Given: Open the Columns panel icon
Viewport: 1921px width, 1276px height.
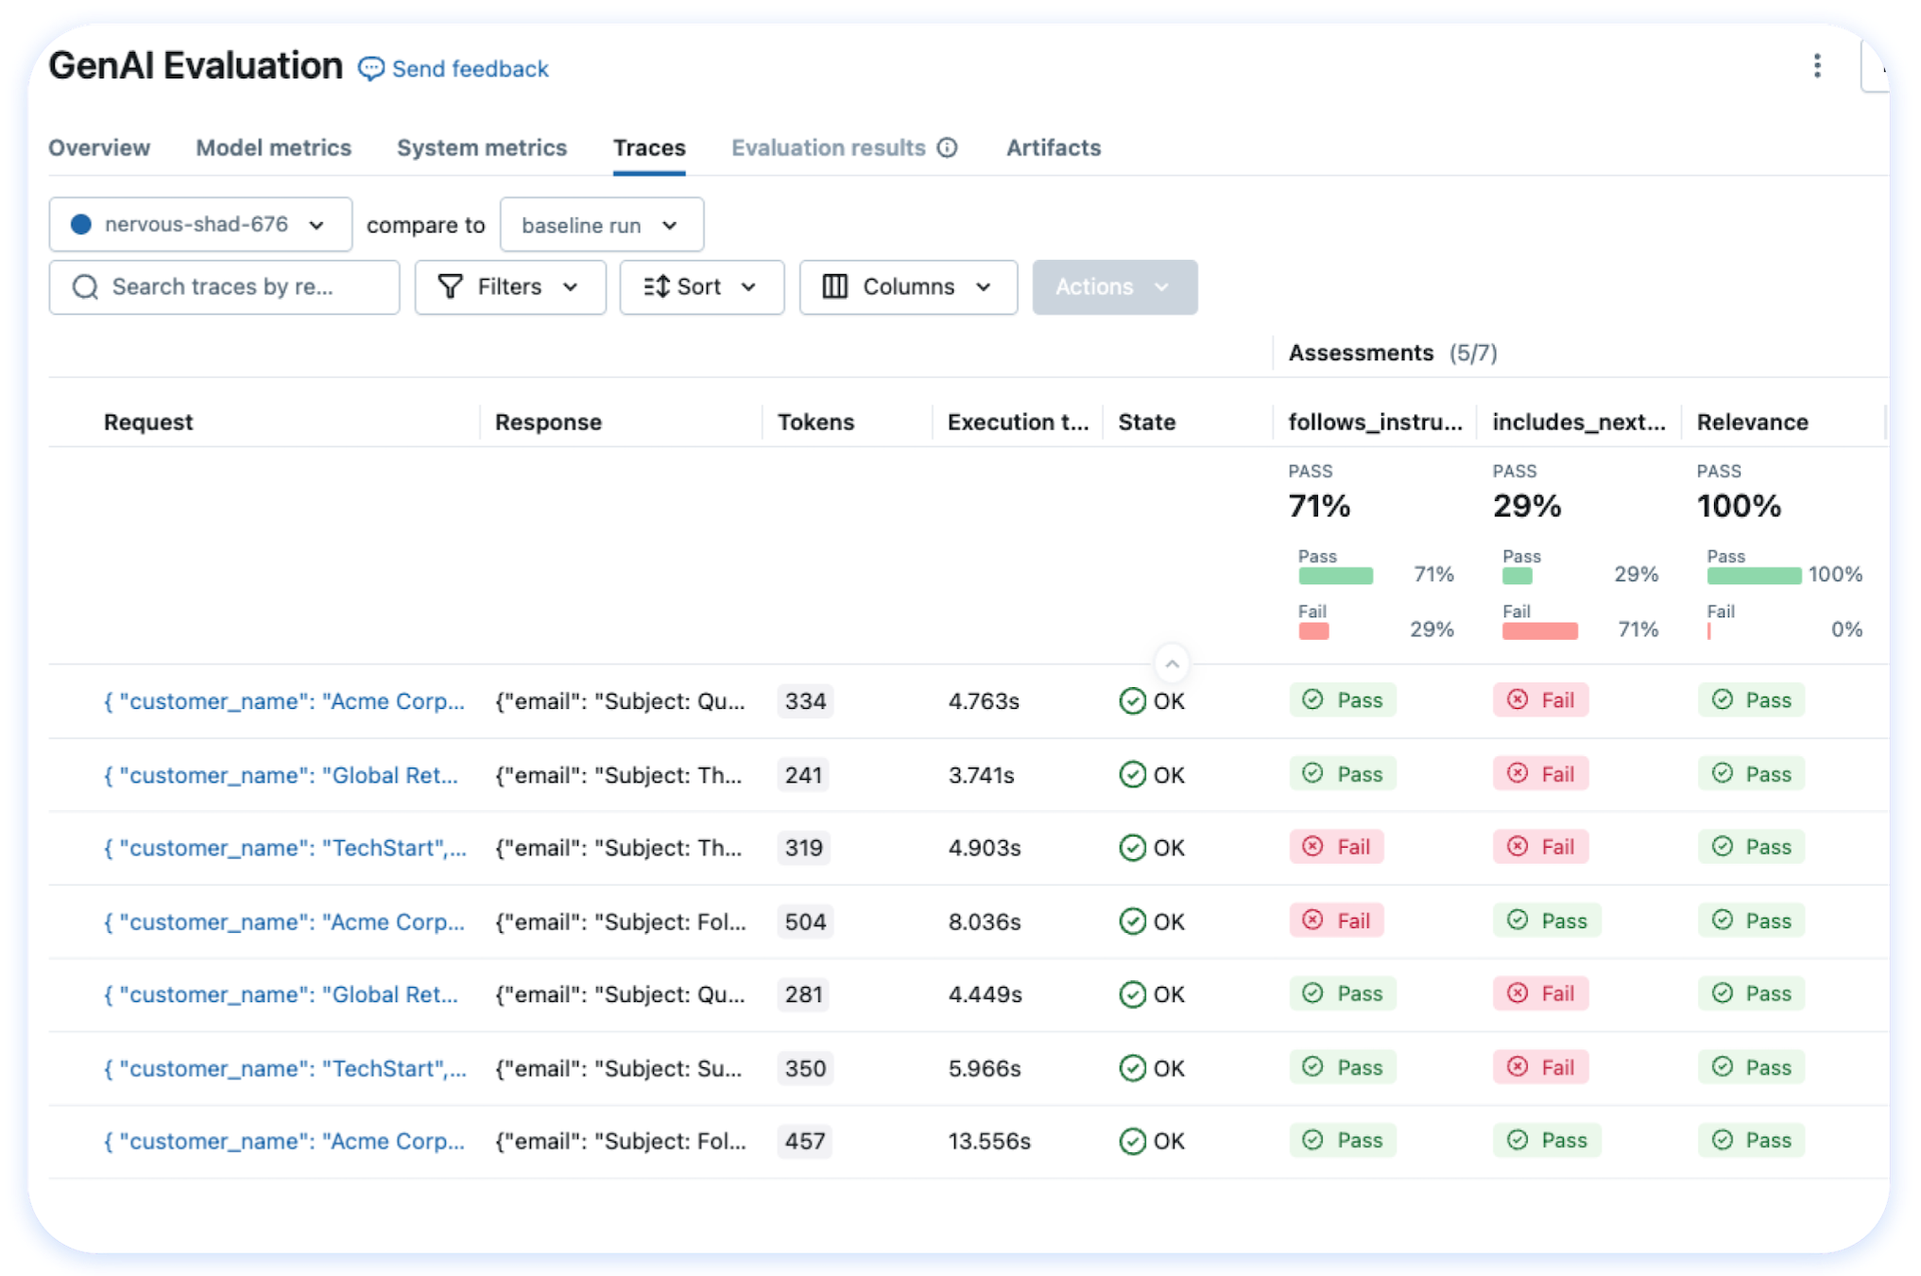Looking at the screenshot, I should 835,286.
